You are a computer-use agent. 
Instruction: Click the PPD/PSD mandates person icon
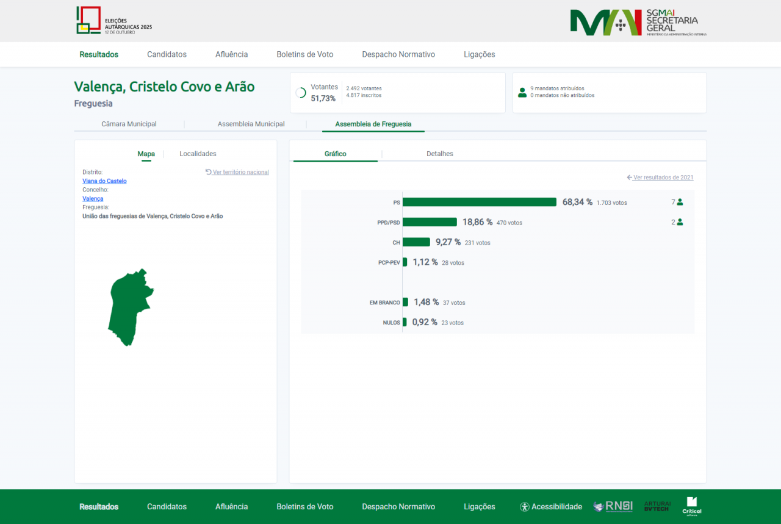point(680,222)
